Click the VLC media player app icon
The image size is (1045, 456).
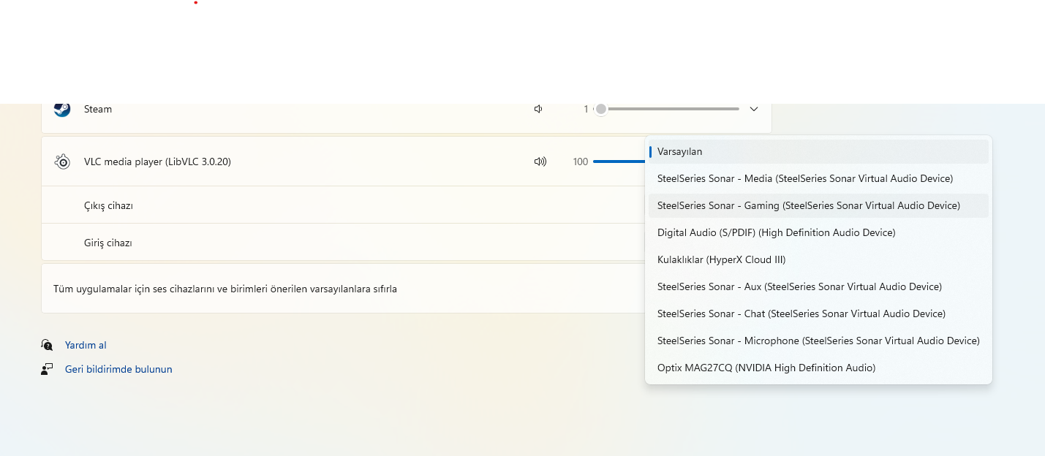click(x=62, y=161)
